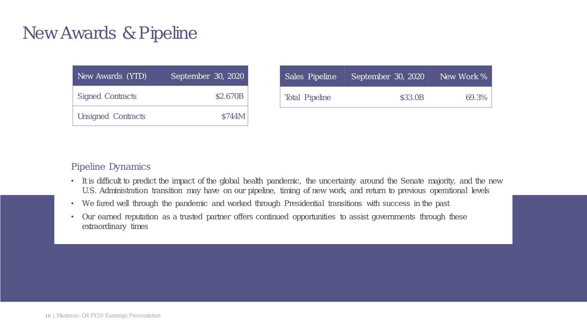The width and height of the screenshot is (587, 330).
Task: Select the $33.0B total pipeline value
Action: [412, 98]
